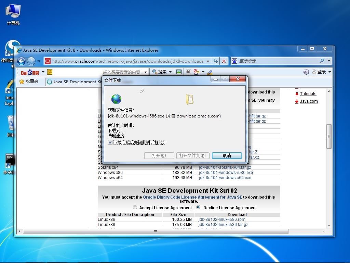This screenshot has height=263, width=350.
Task: Select the Recycle Bin desktop icon
Action: 10,126
